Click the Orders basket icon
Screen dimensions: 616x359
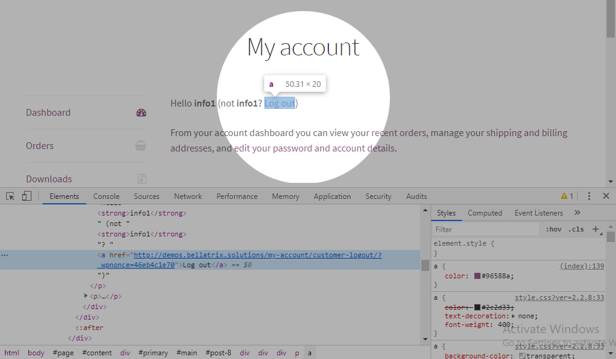[140, 146]
